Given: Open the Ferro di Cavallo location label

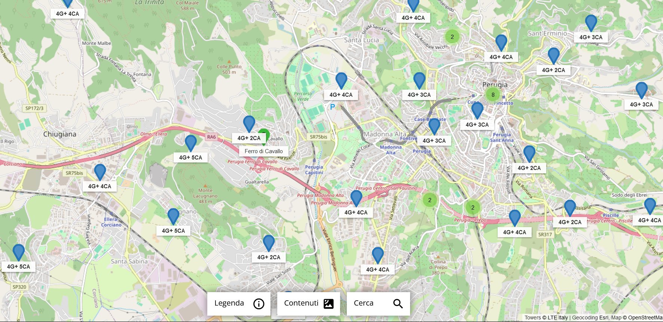Looking at the screenshot, I should [264, 151].
